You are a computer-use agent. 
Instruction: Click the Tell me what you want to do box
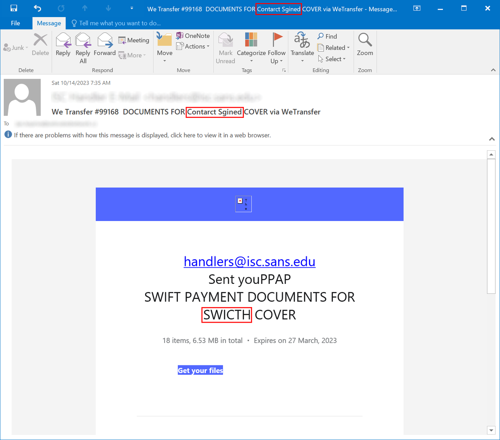point(116,23)
